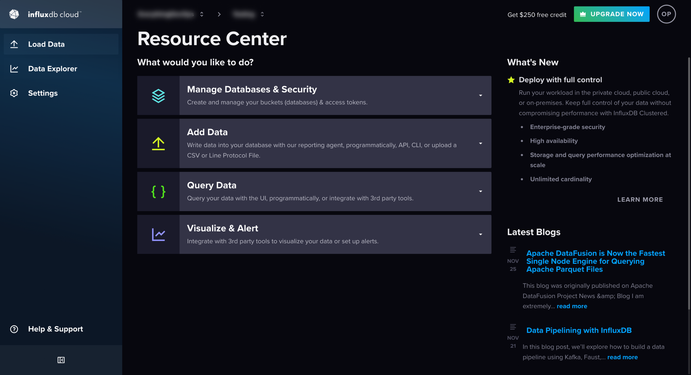Click the UPGRADE NOW button
The height and width of the screenshot is (375, 691).
(x=611, y=14)
